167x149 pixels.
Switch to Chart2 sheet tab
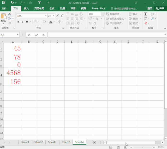[x=66, y=142]
